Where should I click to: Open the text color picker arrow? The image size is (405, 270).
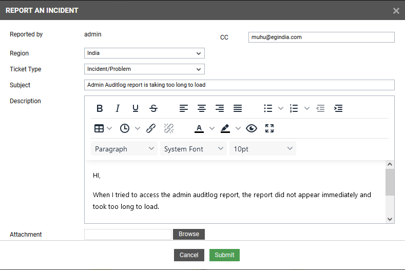(212, 128)
